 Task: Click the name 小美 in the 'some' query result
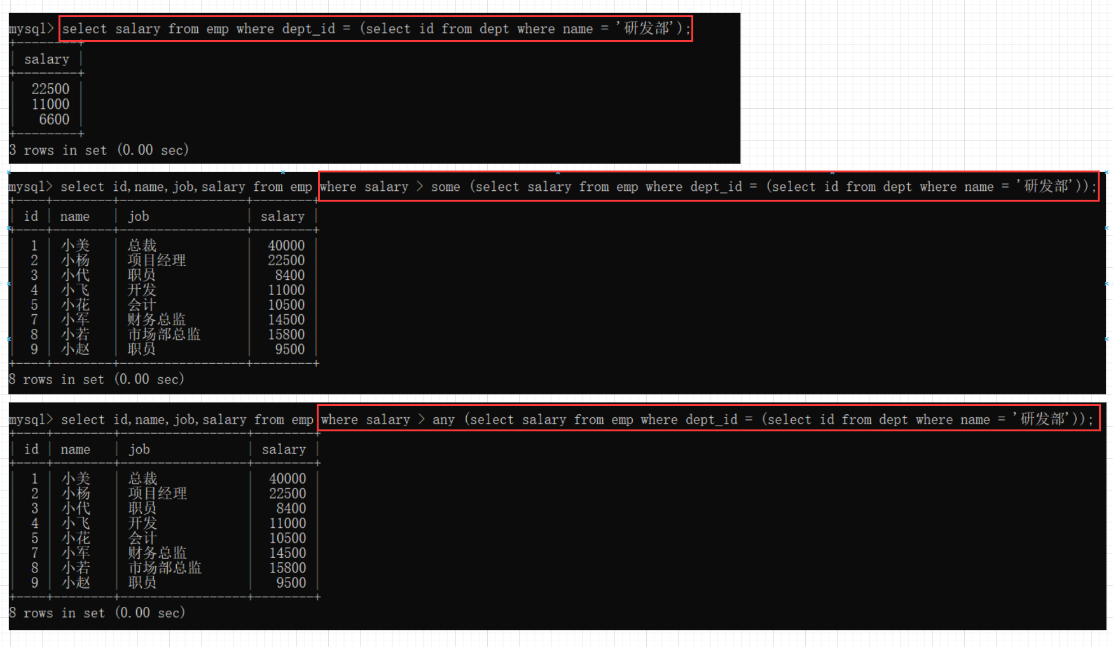pos(75,246)
